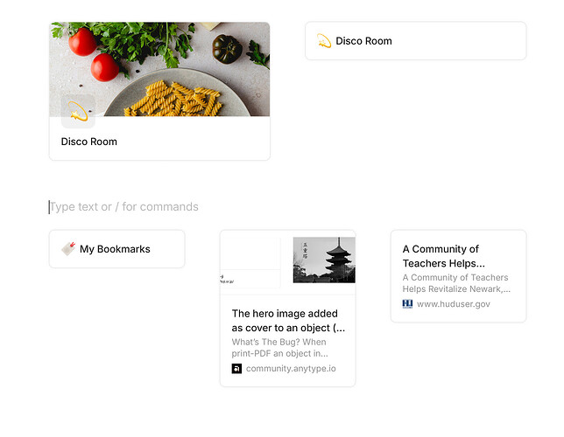Click the empty area right of My Bookmarks label
The height and width of the screenshot is (437, 564).
point(167,249)
